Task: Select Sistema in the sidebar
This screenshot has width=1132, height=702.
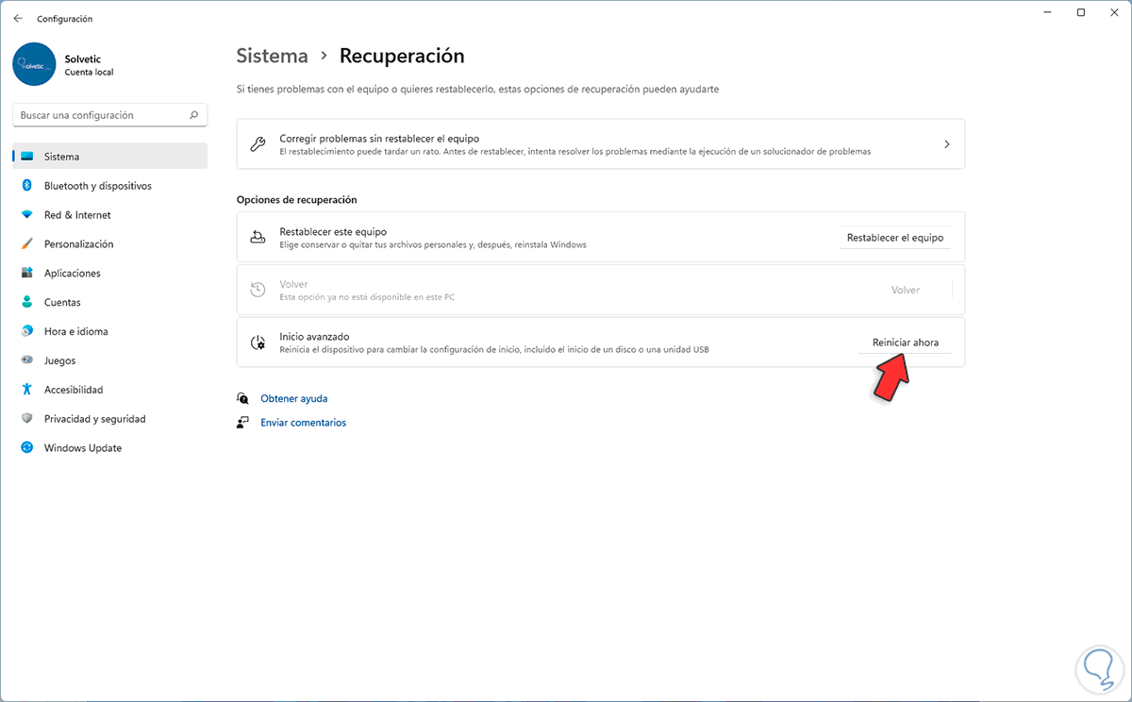Action: pyautogui.click(x=61, y=157)
